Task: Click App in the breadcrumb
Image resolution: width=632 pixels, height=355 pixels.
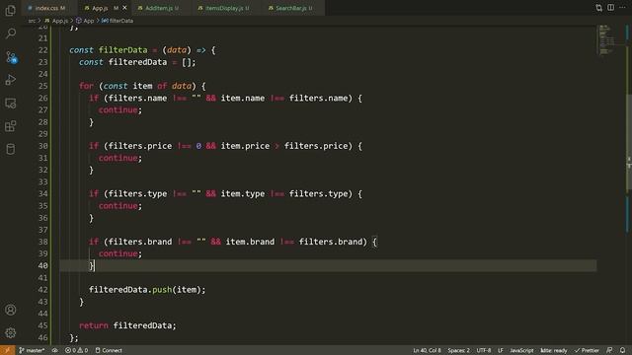Action: coord(88,21)
